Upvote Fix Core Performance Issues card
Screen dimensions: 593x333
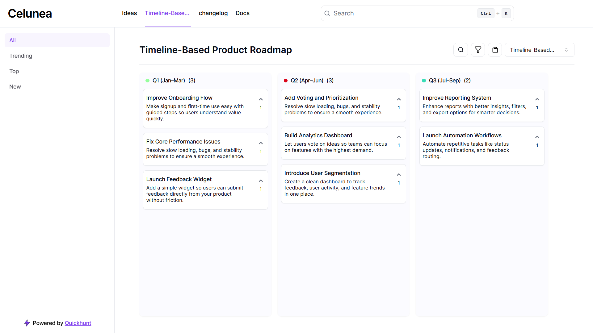[x=261, y=143]
